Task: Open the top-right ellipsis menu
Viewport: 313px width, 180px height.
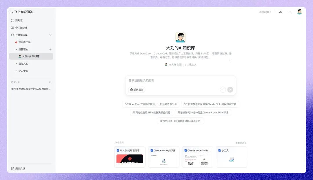Action: pos(289,12)
